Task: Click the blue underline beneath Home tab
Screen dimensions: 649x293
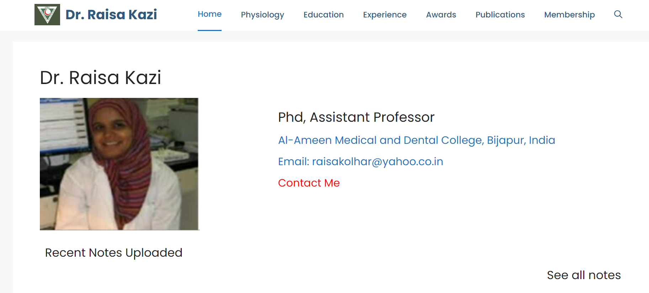Action: (209, 30)
